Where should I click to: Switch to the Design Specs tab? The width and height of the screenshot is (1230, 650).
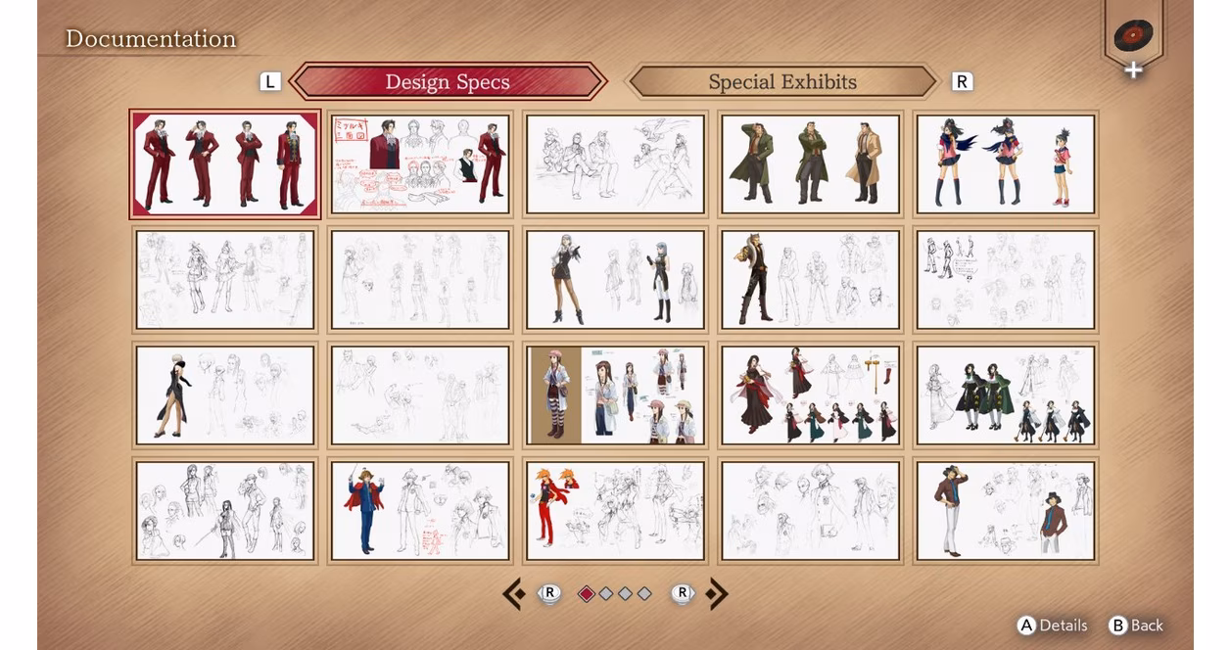coord(448,82)
